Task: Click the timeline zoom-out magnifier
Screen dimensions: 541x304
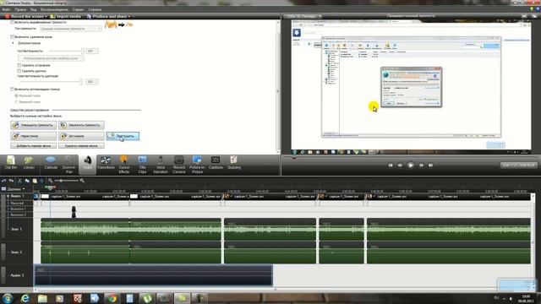Action: pyautogui.click(x=51, y=181)
